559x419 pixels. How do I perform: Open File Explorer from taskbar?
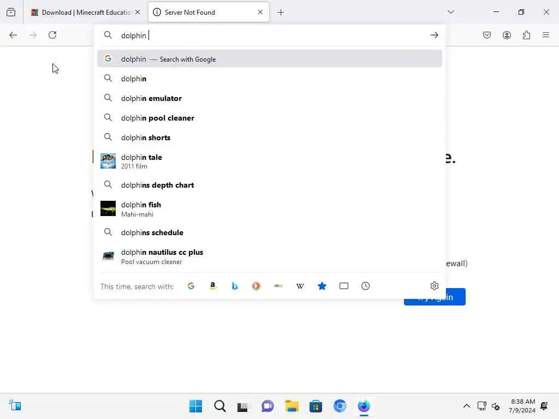[292, 406]
